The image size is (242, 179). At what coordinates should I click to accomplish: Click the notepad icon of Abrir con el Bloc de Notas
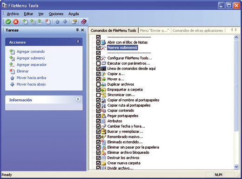tap(103, 42)
